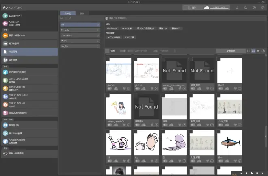Toggle the sync switch under yh_C002
This screenshot has height=176, width=268.
click(x=110, y=89)
